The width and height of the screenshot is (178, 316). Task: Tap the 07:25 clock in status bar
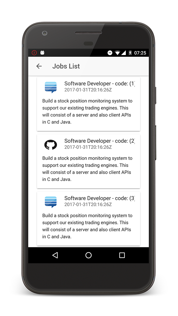click(x=140, y=53)
